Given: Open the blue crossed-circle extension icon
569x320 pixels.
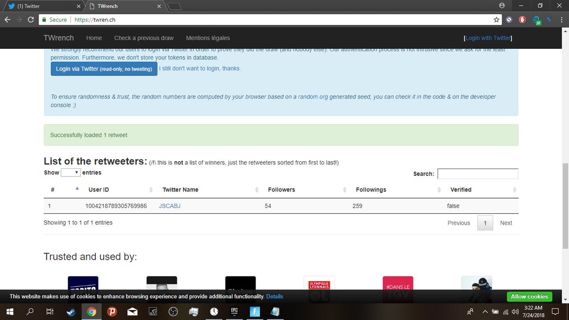Looking at the screenshot, I should tap(509, 20).
